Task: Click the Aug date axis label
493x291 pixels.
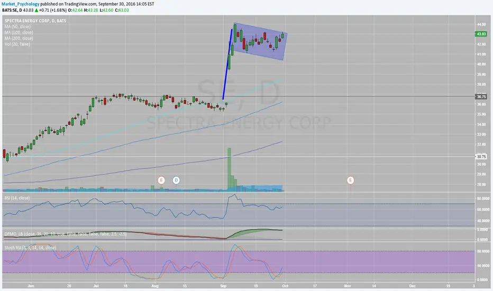Action: (x=154, y=286)
